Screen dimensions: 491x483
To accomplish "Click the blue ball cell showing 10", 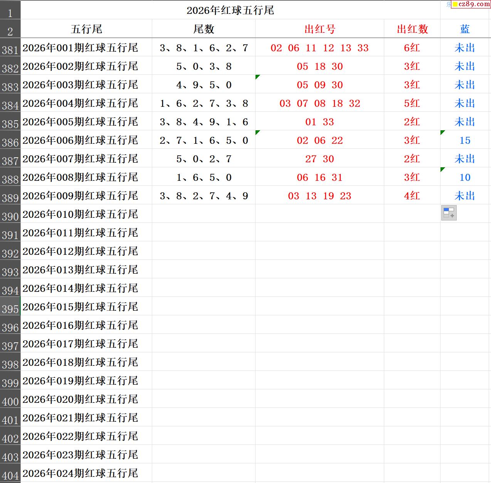I will point(465,177).
